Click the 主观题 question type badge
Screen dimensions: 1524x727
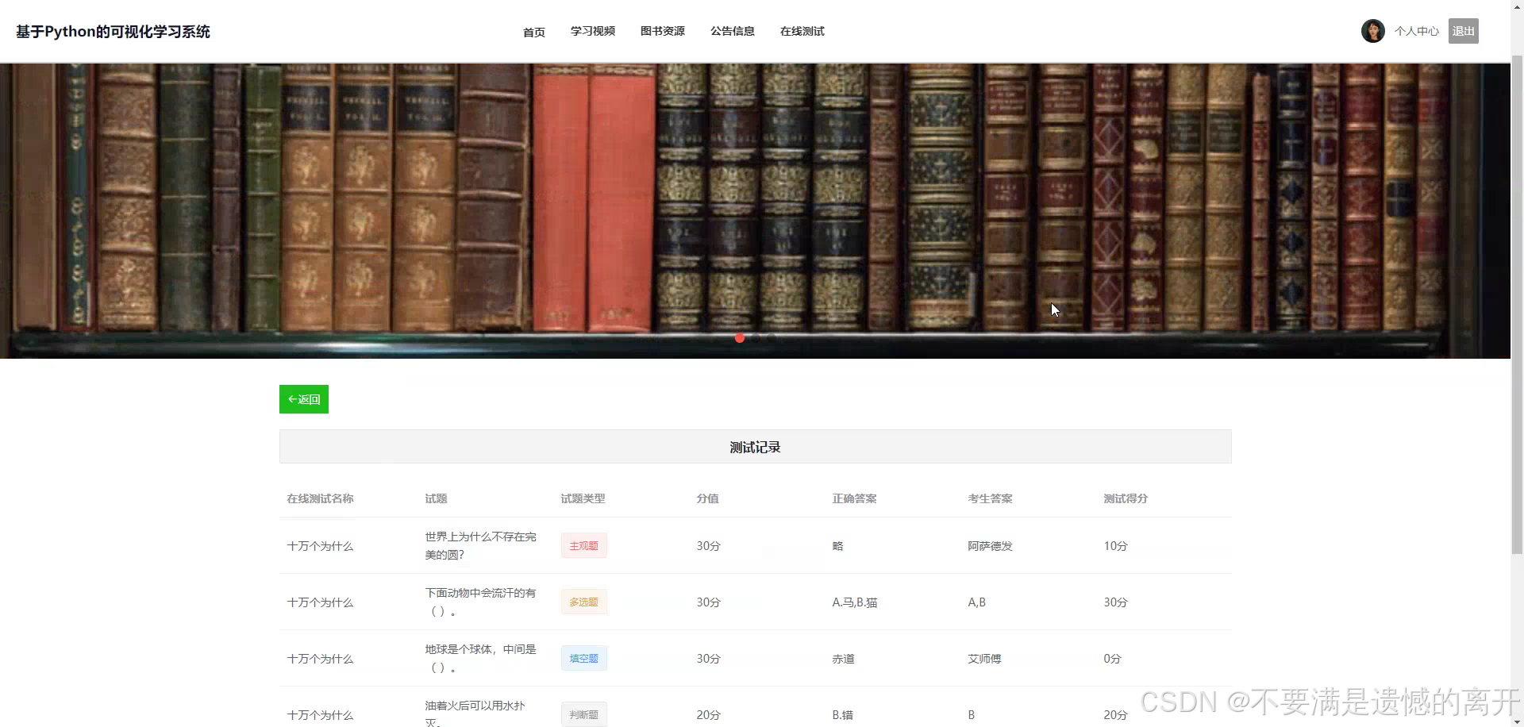583,545
